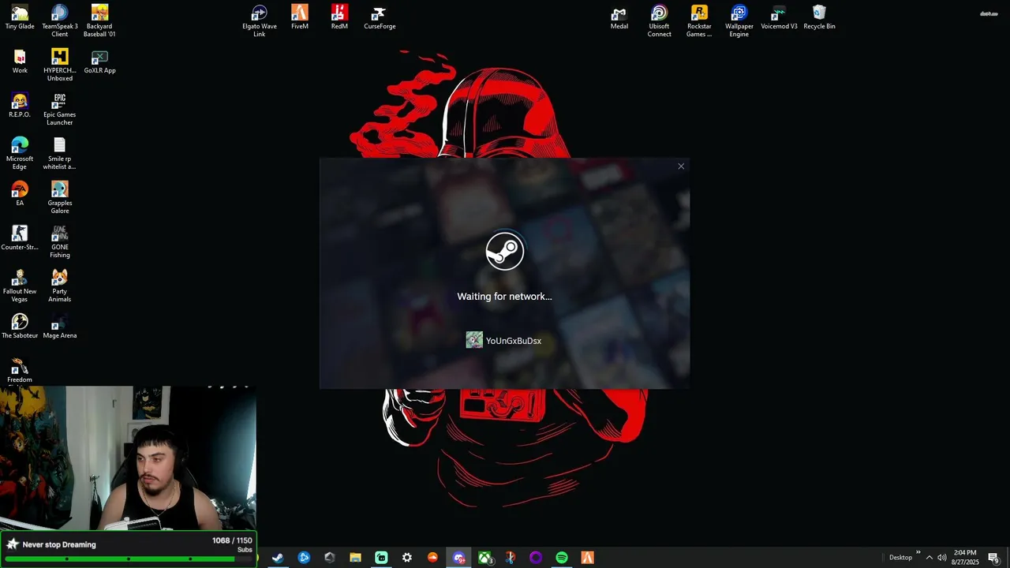Open the orange cloud app on taskbar

coord(432,558)
